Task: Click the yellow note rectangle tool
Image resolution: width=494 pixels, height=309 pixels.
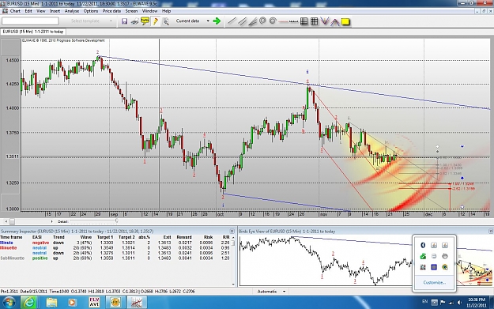Action: click(345, 22)
